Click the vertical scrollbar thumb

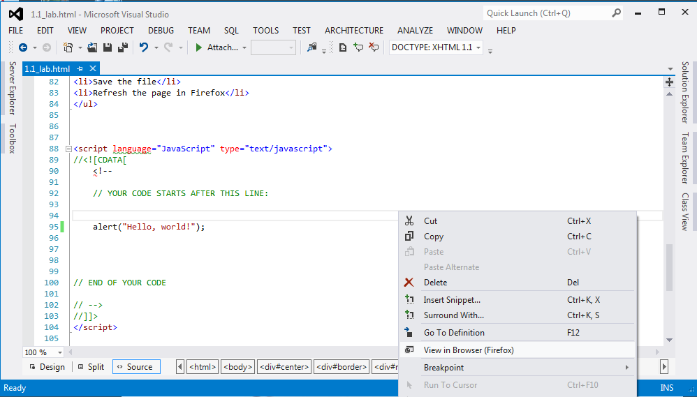point(669,267)
